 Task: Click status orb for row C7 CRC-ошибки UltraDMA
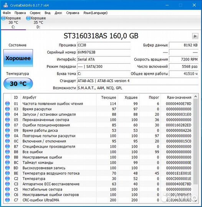8,200
